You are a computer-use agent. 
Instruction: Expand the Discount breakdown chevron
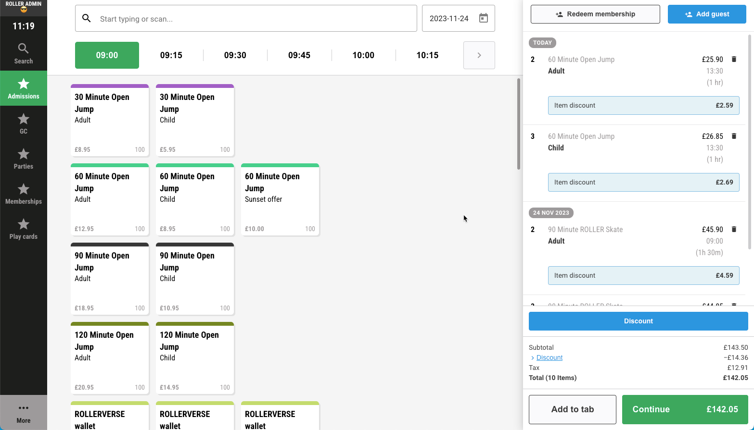tap(532, 358)
